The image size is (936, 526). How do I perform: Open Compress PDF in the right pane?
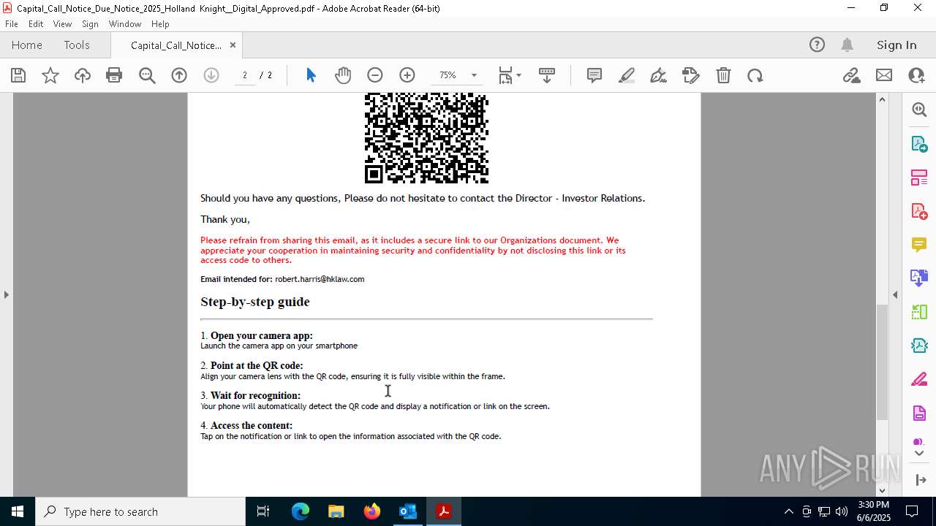click(919, 346)
